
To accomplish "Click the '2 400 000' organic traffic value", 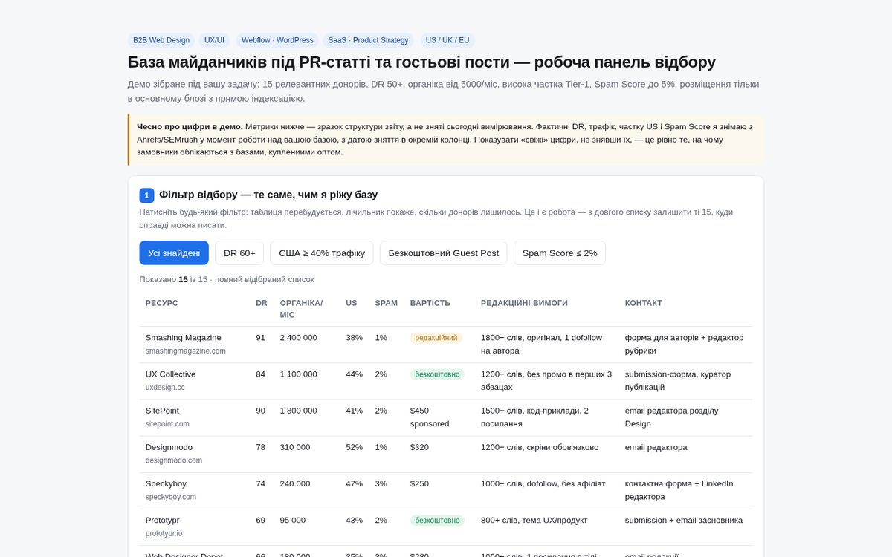I will (298, 337).
